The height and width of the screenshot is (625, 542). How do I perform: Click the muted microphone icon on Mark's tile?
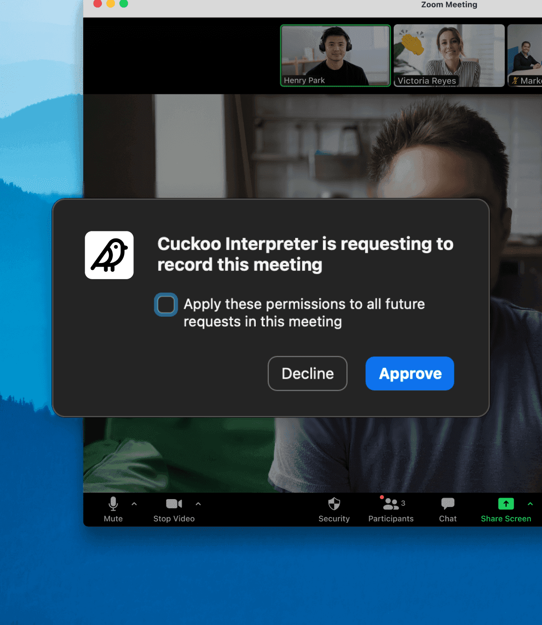(515, 81)
